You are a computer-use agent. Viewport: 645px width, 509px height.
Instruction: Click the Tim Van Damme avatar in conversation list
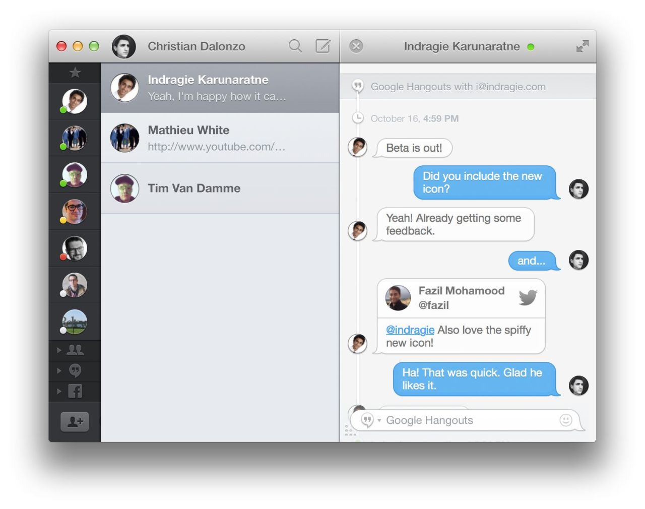124,188
